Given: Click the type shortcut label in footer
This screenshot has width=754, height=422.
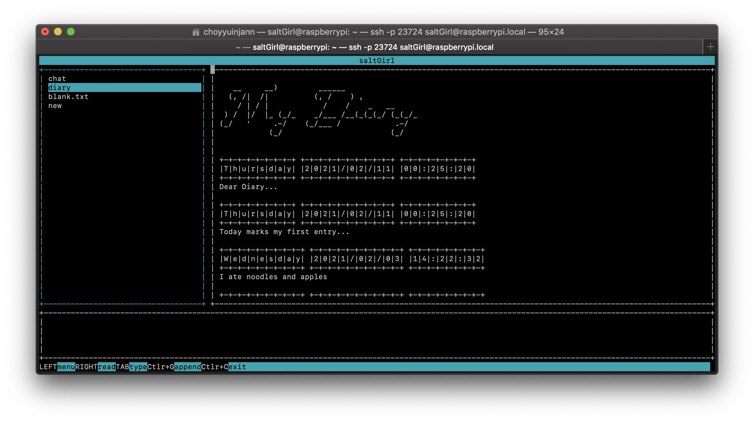Looking at the screenshot, I should [x=138, y=367].
